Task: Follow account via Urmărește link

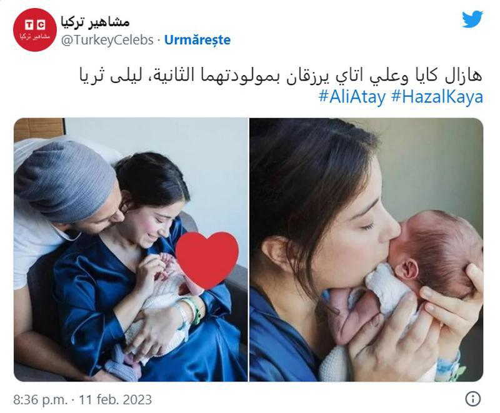Action: point(197,40)
